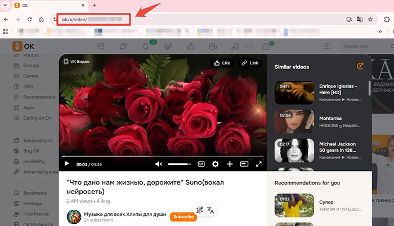This screenshot has width=394, height=226.
Task: Seek on the video progress bar
Action: pyautogui.click(x=163, y=156)
